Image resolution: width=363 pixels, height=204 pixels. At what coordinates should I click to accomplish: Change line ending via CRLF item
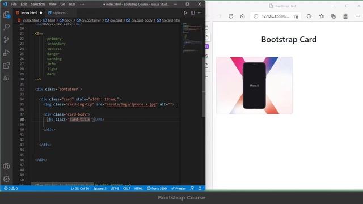pos(126,189)
